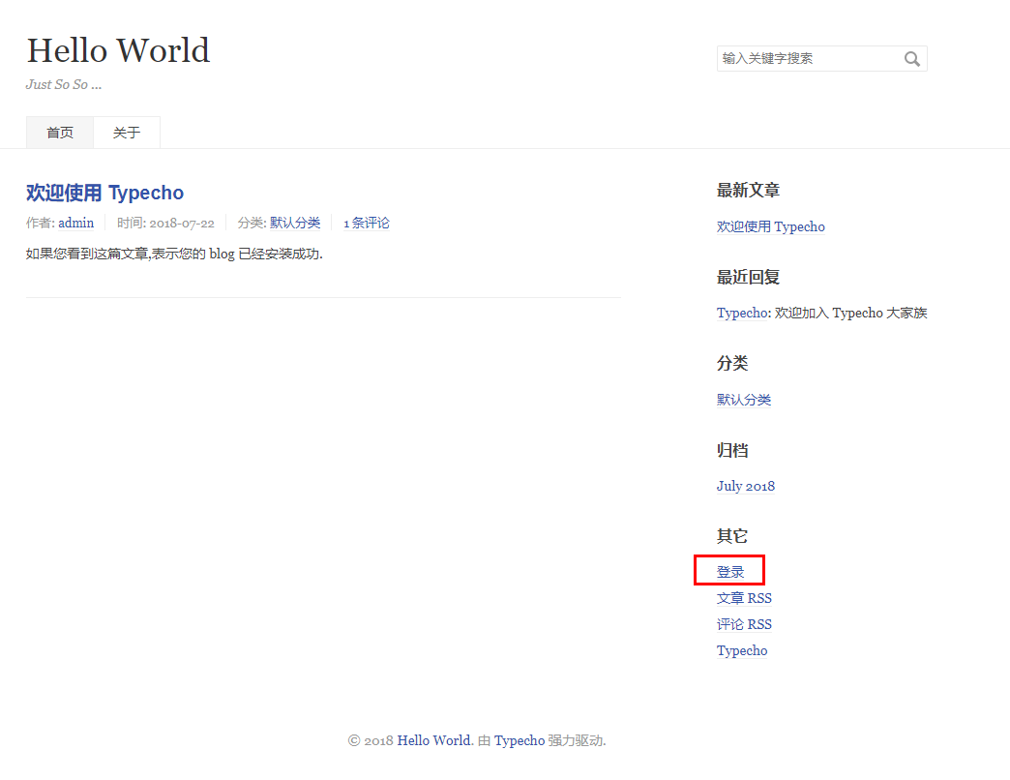Focus the keyword search input field

point(808,59)
